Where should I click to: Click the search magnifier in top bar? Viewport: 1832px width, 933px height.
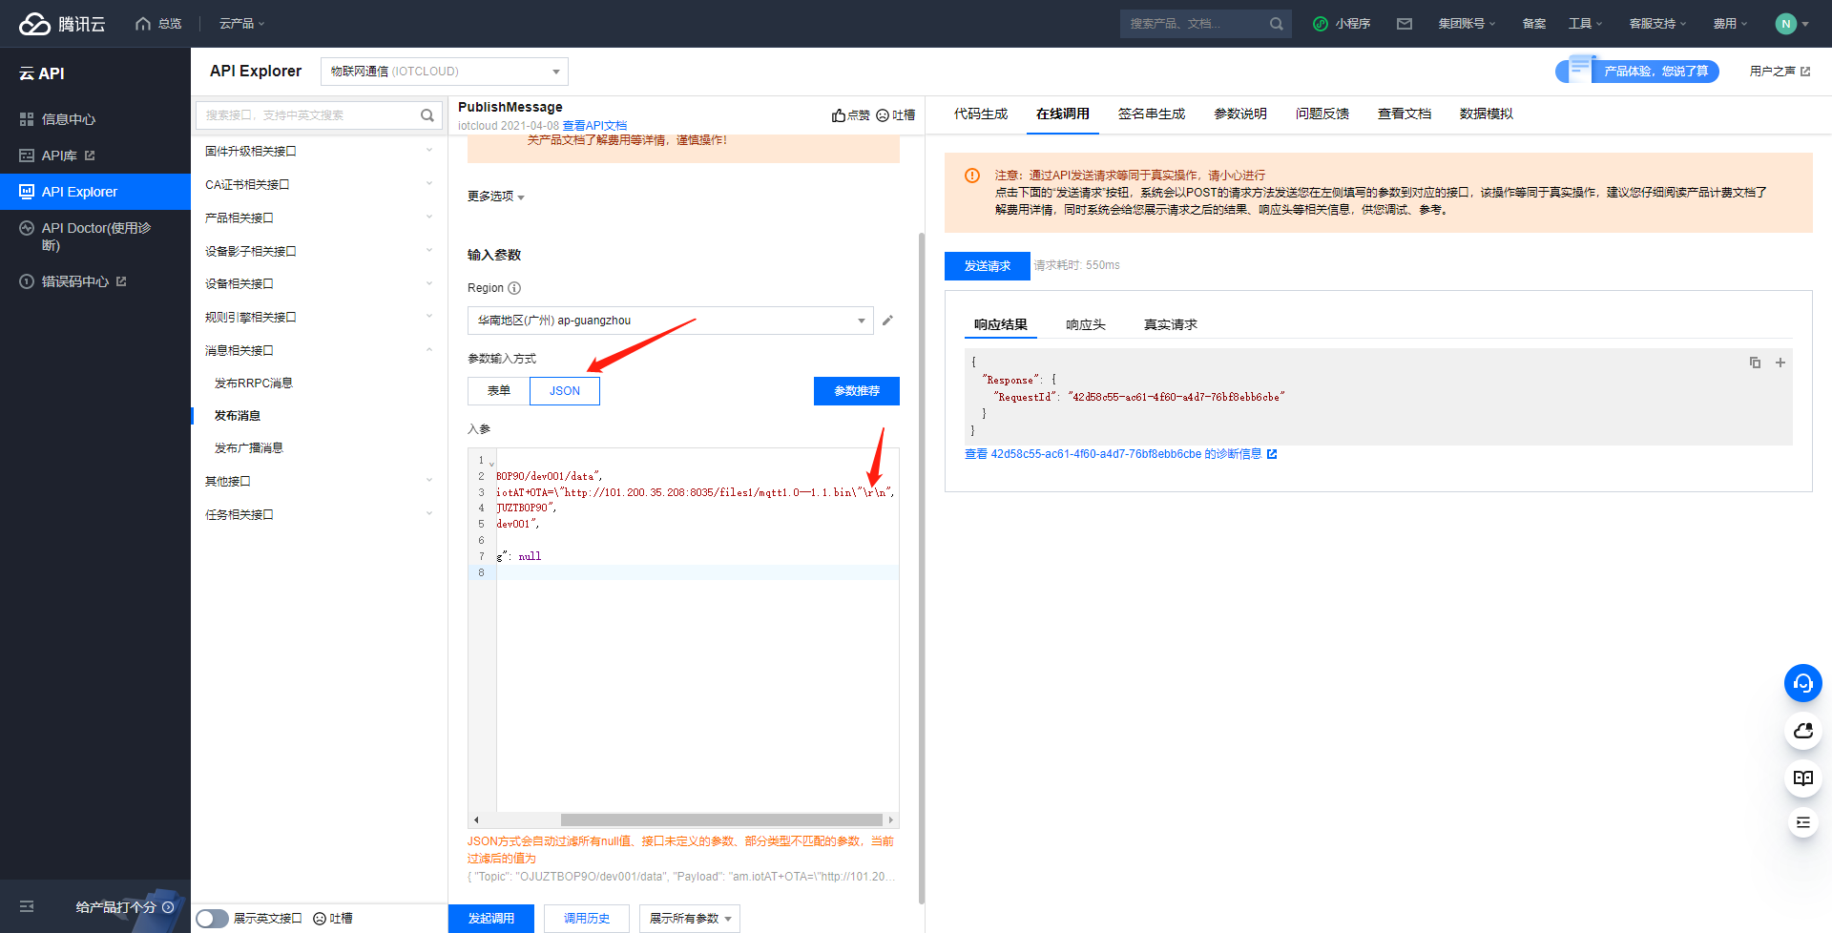point(1277,24)
